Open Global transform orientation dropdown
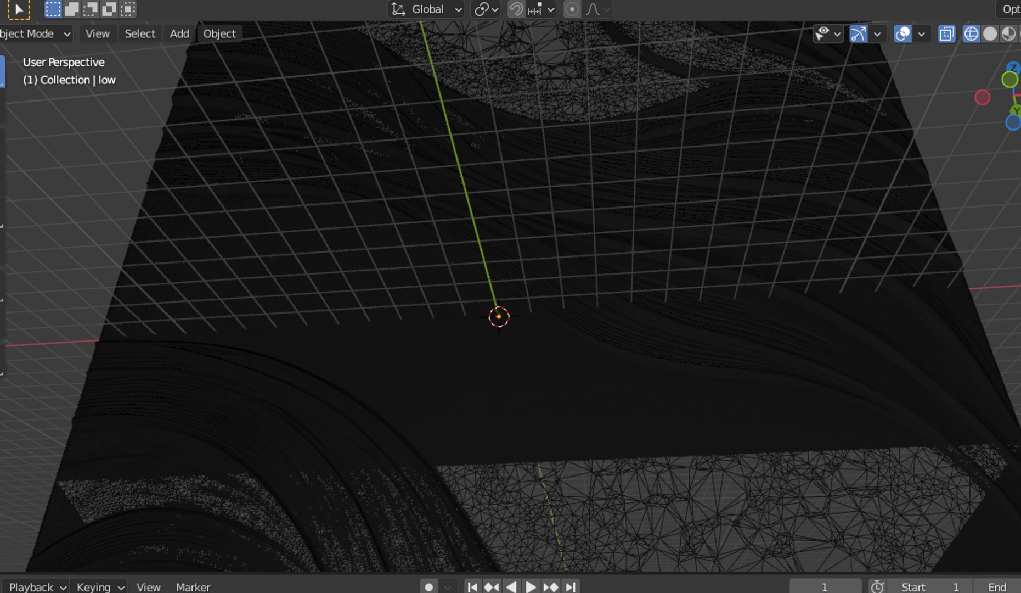This screenshot has height=593, width=1021. click(x=427, y=9)
